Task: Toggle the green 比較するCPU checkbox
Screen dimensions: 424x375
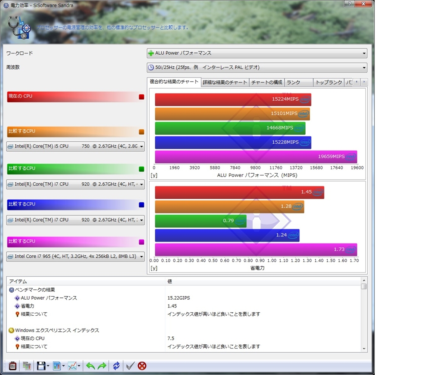Action: pos(142,169)
